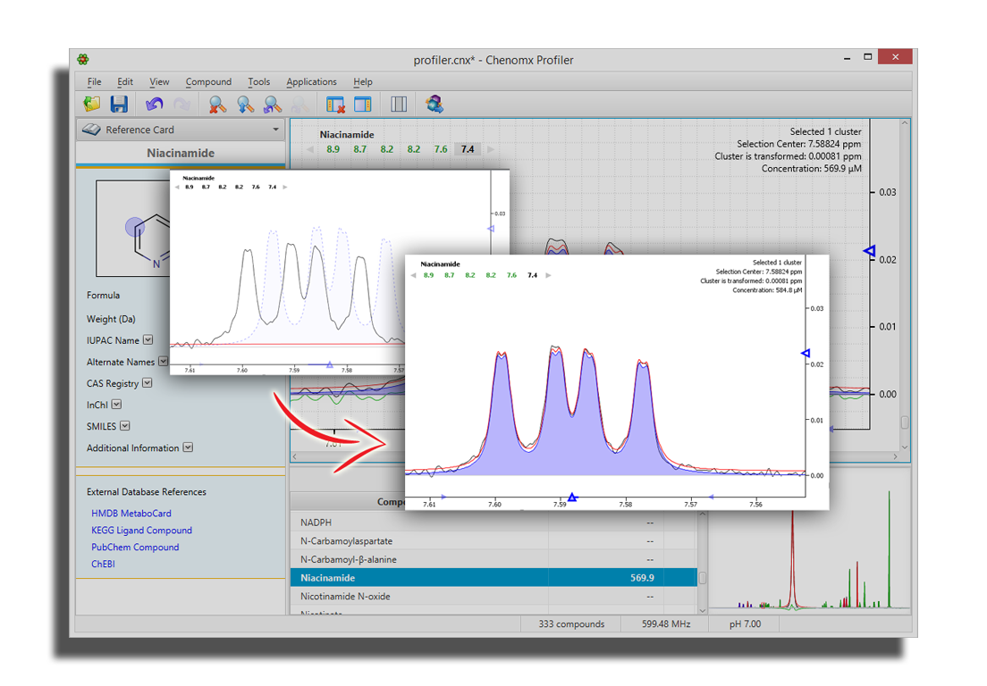Expand the IUPAC Name field

click(x=148, y=340)
